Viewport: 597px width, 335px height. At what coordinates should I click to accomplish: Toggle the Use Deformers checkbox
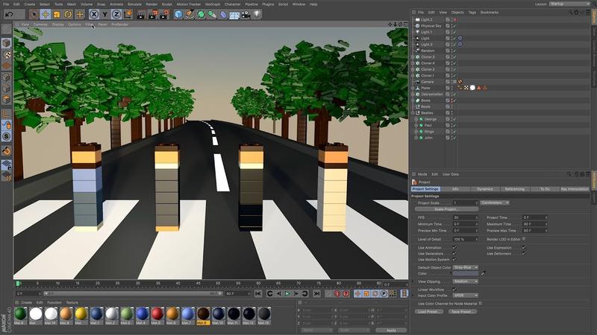pyautogui.click(x=524, y=253)
